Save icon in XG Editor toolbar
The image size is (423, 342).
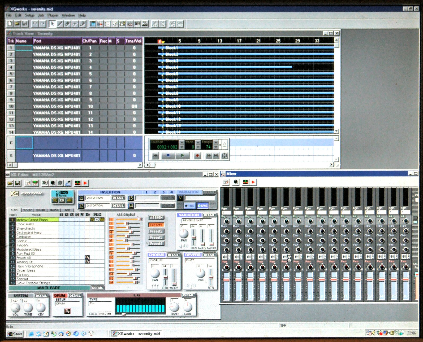pyautogui.click(x=18, y=183)
